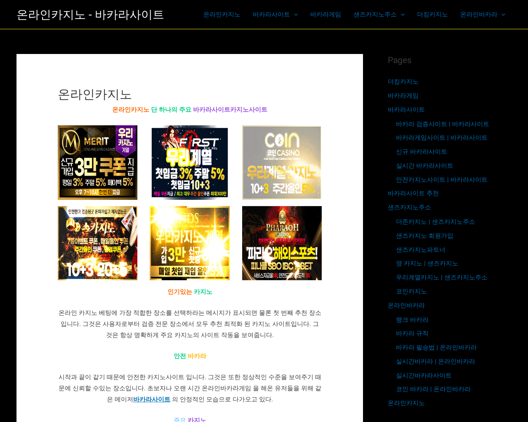Select 더킹카지노 in the top navigation

[x=432, y=14]
